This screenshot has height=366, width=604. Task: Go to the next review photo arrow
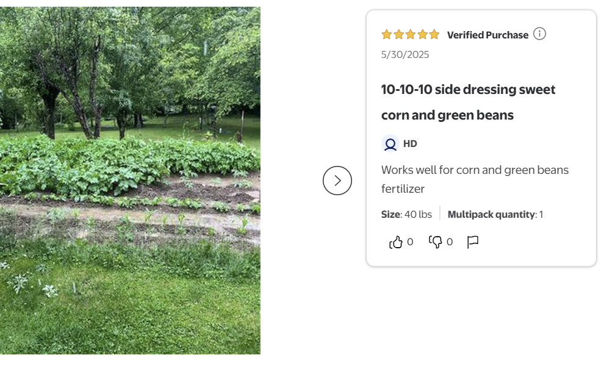tap(337, 181)
